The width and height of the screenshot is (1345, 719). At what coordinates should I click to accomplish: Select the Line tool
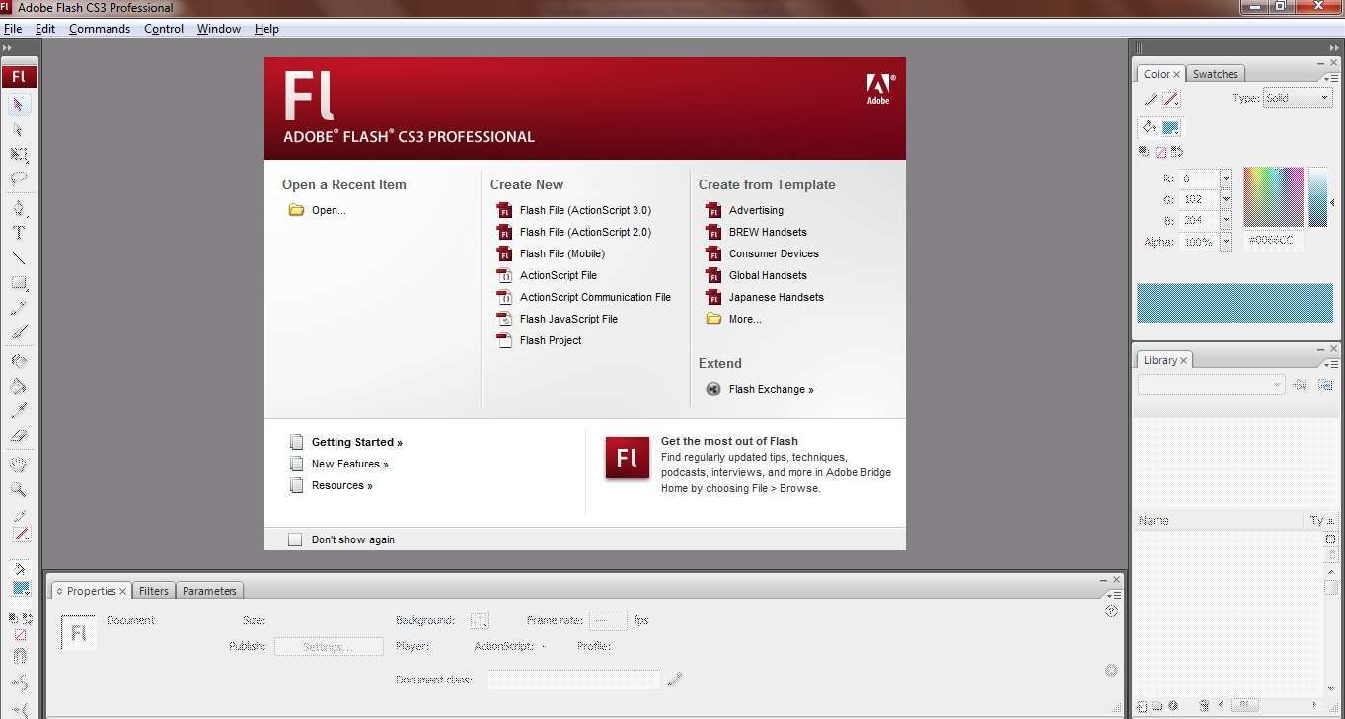(19, 257)
